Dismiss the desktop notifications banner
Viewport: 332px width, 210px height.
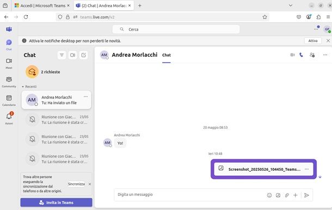coord(328,40)
